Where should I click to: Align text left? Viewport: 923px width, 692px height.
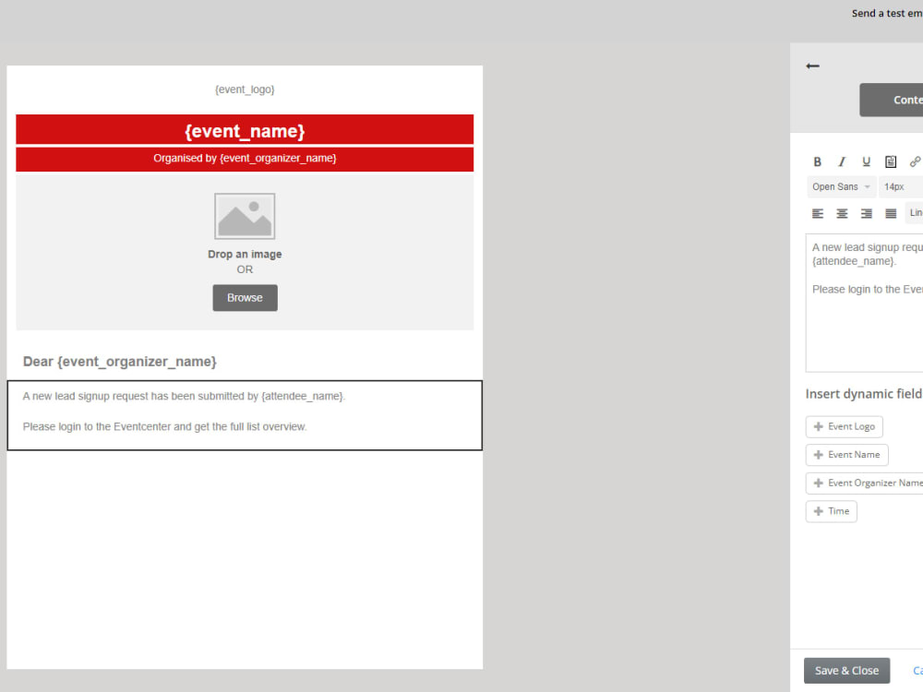tap(818, 214)
